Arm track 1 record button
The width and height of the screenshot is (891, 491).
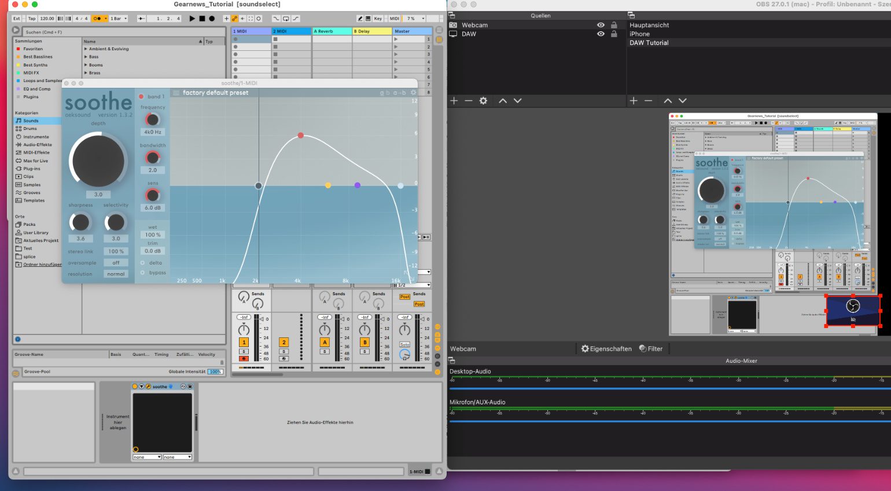[x=244, y=359]
